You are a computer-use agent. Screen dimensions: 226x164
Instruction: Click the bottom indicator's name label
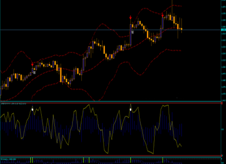point(8,159)
